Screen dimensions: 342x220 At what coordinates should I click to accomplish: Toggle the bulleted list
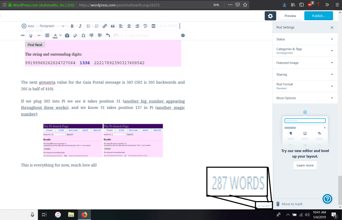pos(88,26)
